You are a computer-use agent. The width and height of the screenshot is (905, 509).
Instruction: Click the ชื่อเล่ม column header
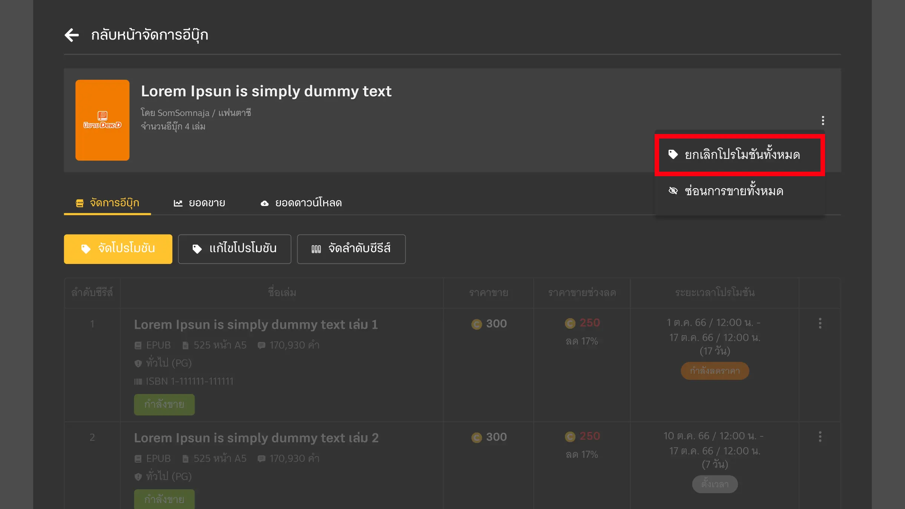coord(282,293)
